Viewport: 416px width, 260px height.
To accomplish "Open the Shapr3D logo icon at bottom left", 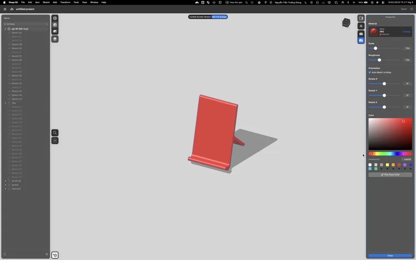I will coord(54,255).
